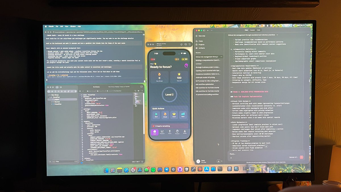Click the plus attachment icon in Claude reply box
The image size is (341, 192).
pos(231,158)
